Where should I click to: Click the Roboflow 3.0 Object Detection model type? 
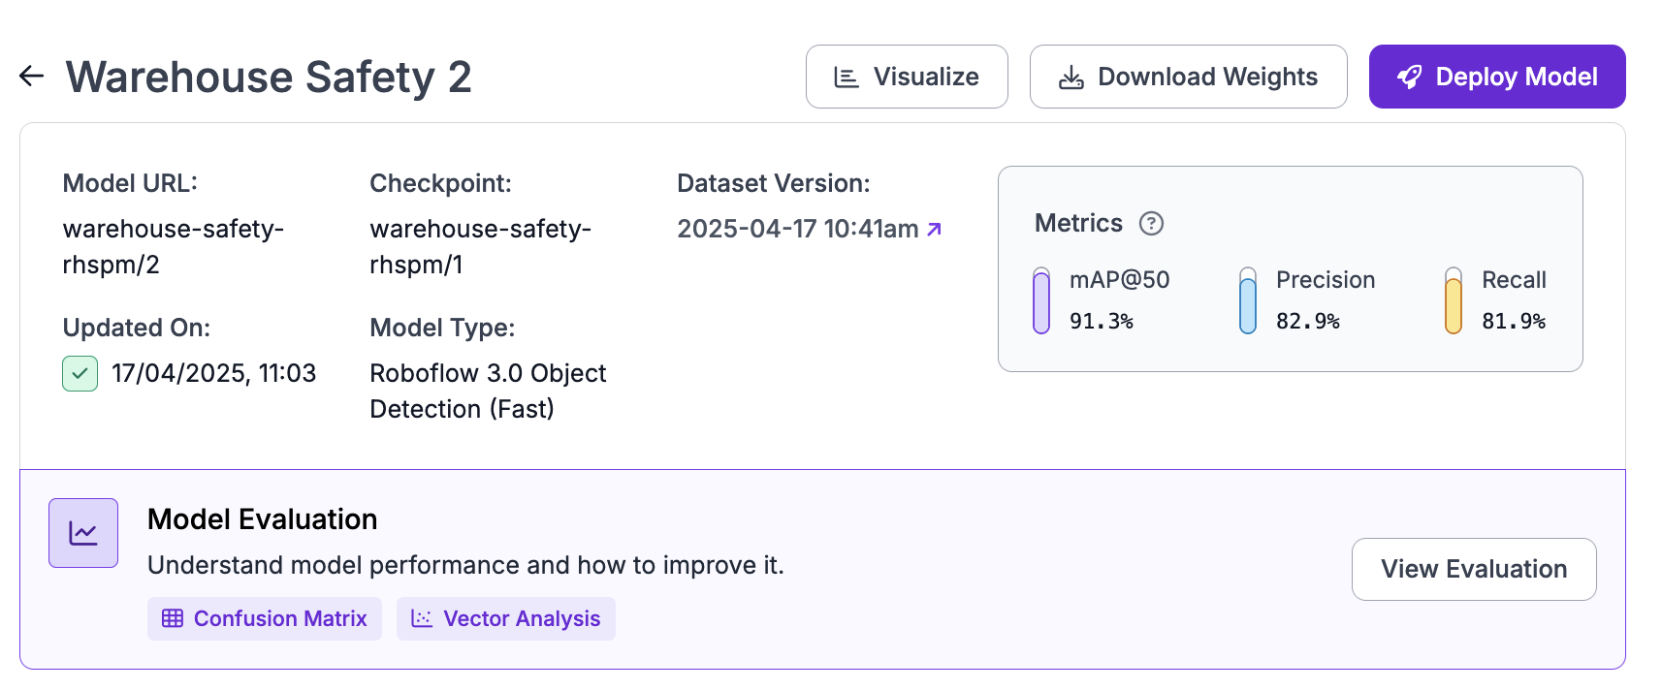488,391
